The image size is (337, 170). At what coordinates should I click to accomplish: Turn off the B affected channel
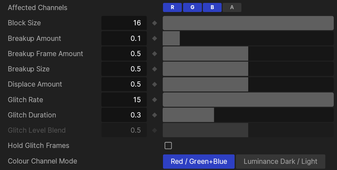coord(212,7)
